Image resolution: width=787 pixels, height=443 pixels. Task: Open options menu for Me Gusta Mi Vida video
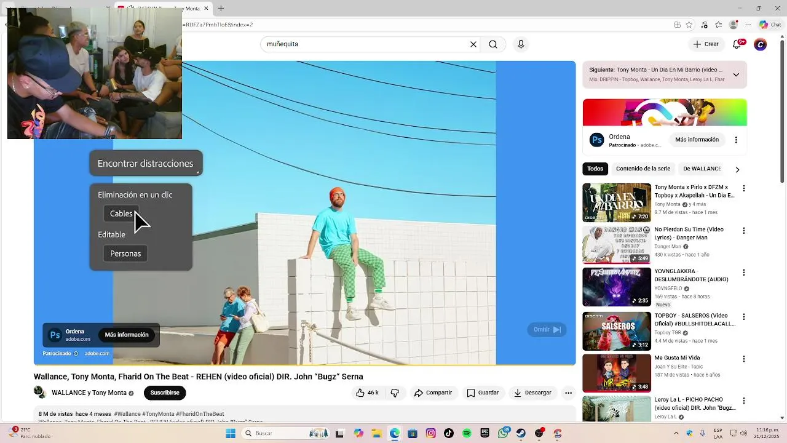click(x=744, y=359)
